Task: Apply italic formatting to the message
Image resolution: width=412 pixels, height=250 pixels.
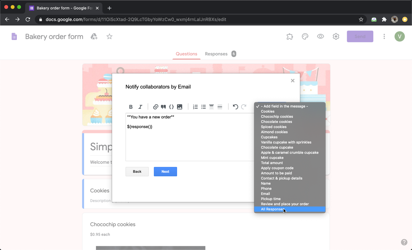Action: click(x=140, y=106)
